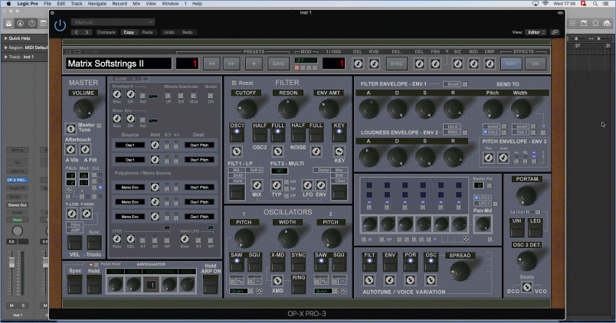Open the Manual preset dropdown in plugin header

[113, 22]
